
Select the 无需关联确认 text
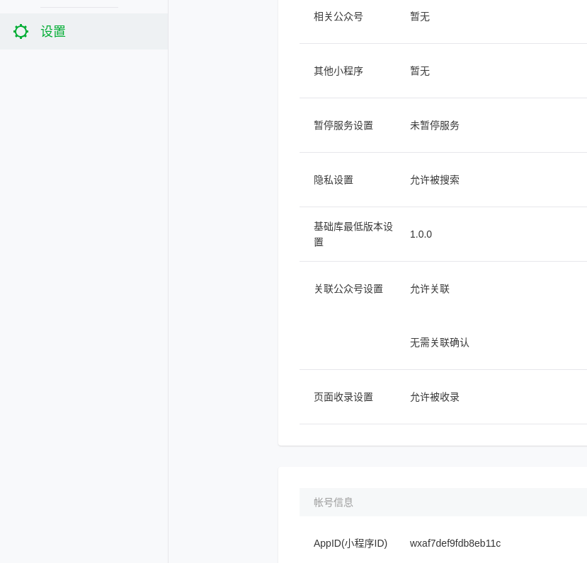[x=440, y=342]
